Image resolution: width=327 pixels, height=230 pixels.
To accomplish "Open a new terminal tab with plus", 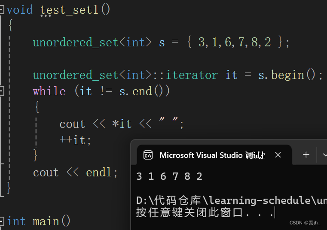I will point(306,155).
